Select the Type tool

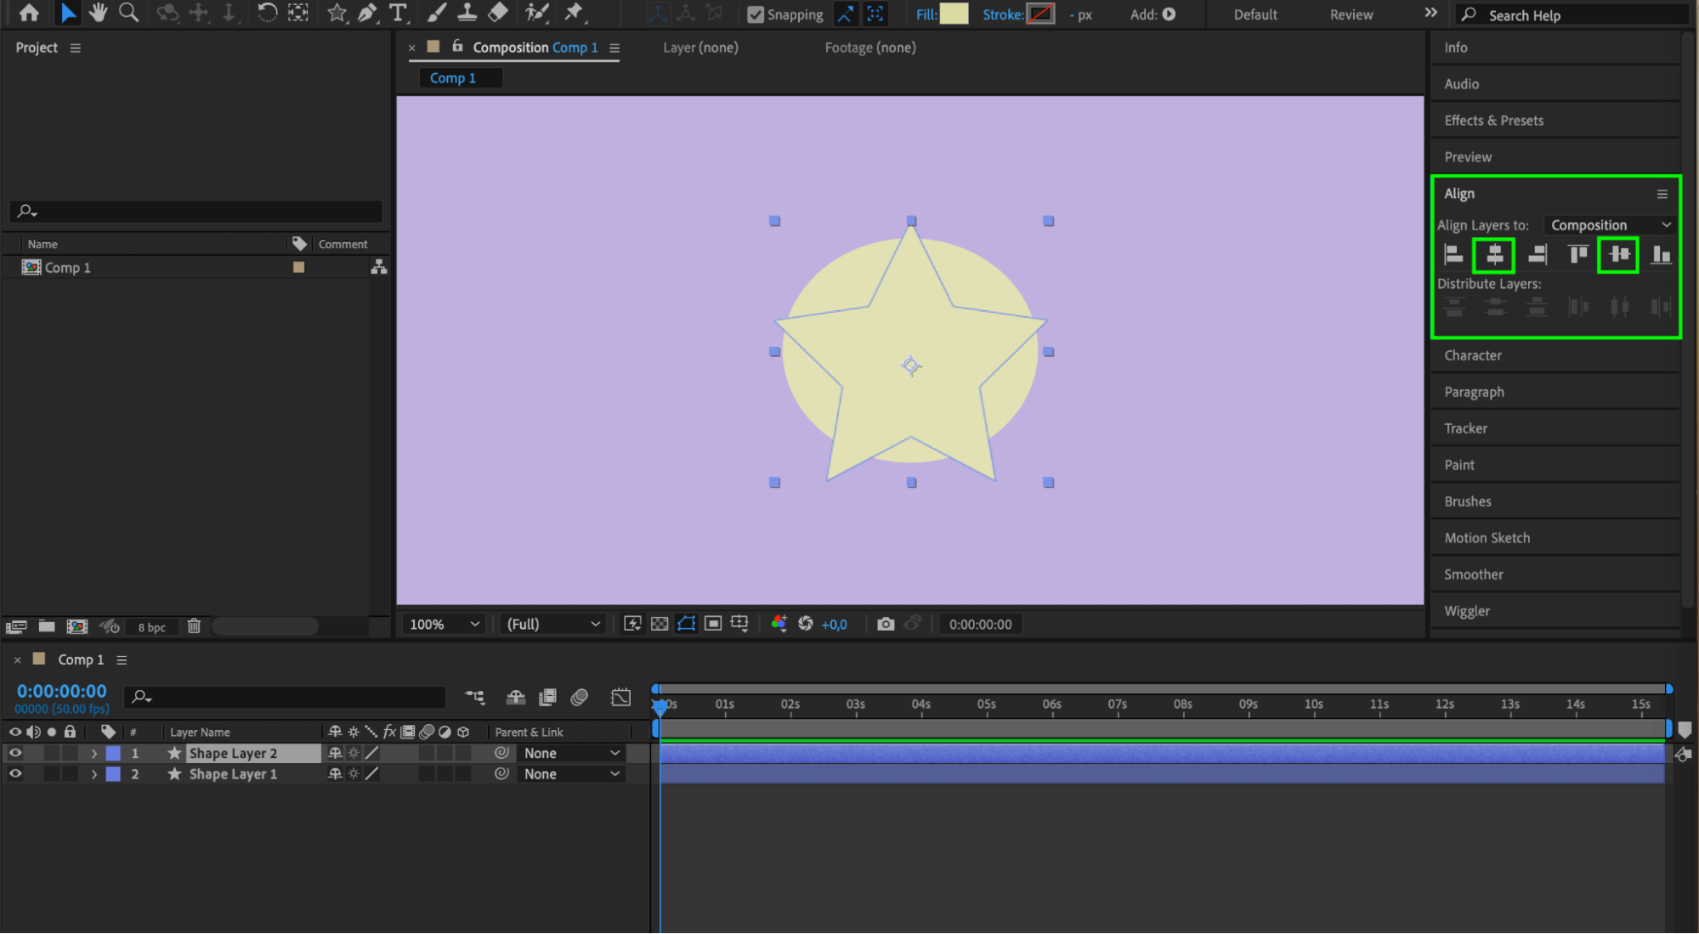click(398, 13)
